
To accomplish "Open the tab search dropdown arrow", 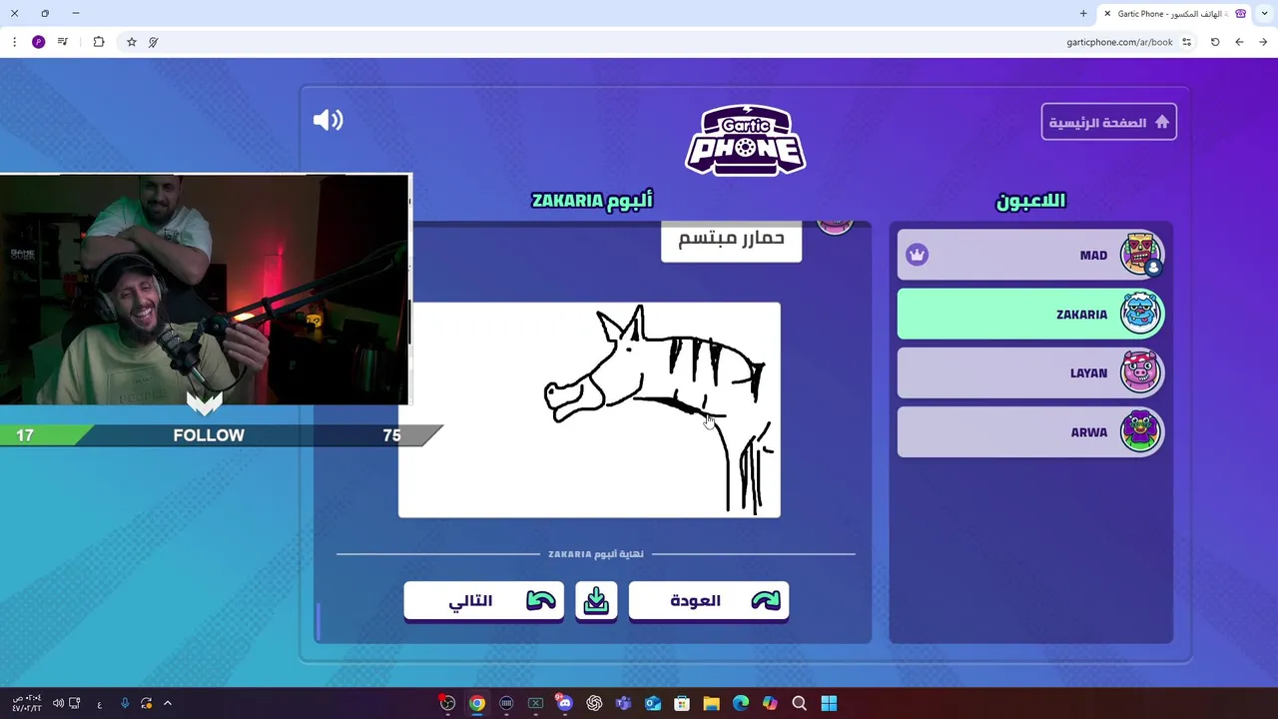I will (x=1265, y=14).
